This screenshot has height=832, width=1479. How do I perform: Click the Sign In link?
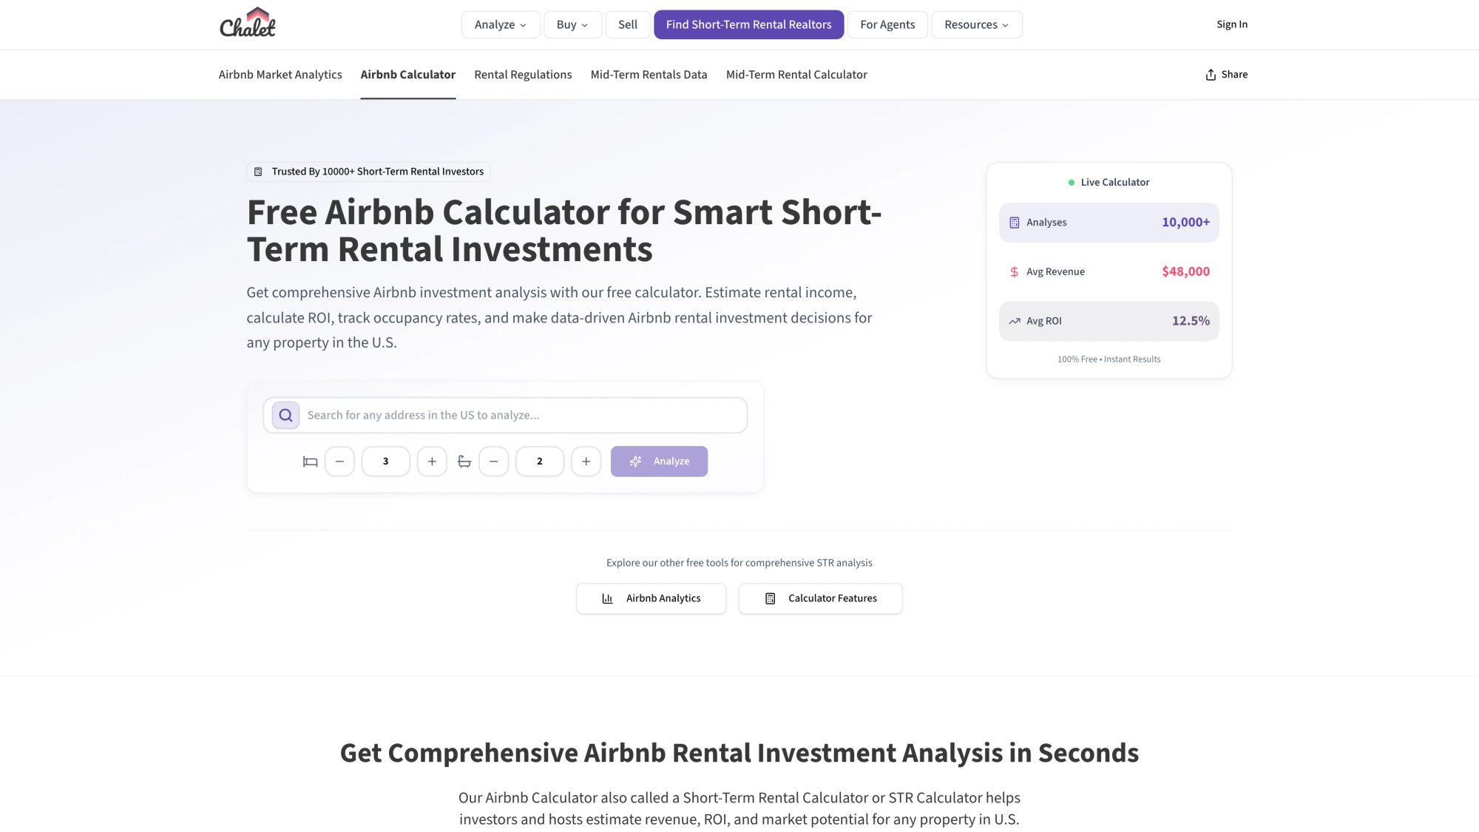[1231, 24]
